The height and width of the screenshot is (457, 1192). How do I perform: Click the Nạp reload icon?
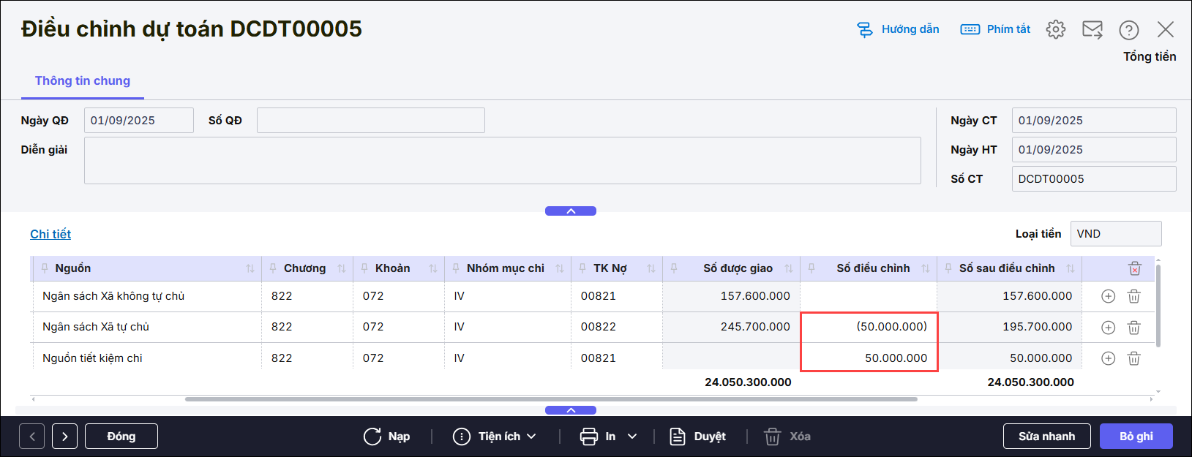click(x=372, y=437)
